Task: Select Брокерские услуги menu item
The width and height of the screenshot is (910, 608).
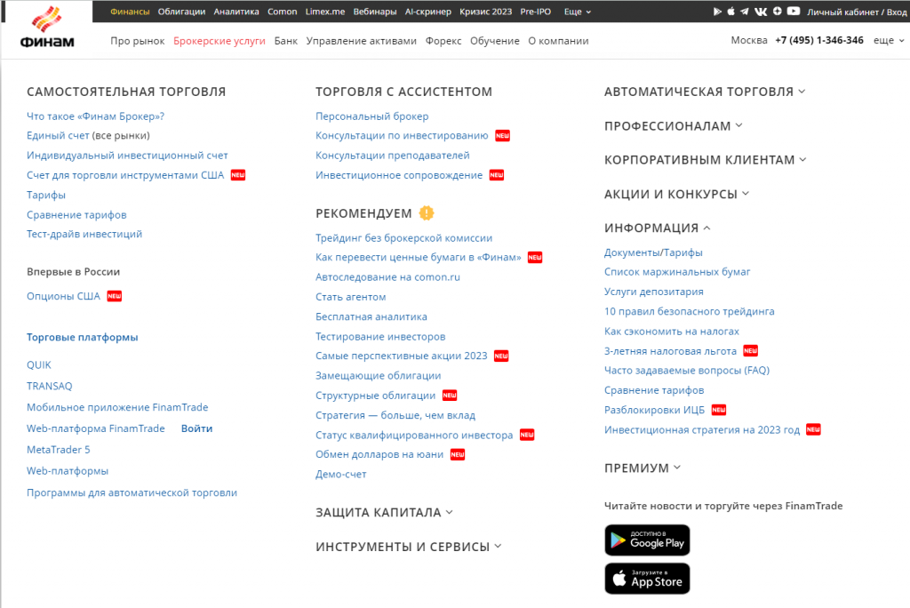Action: tap(220, 41)
